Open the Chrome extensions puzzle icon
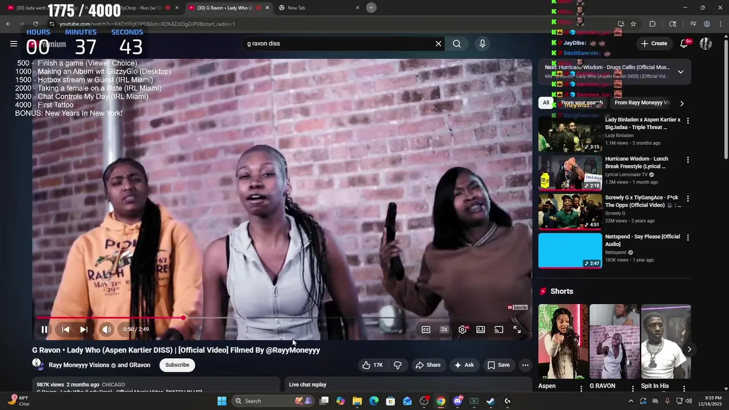729x410 pixels. 653,24
